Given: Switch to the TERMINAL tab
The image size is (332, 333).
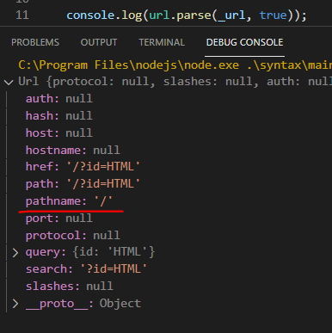Looking at the screenshot, I should (x=162, y=42).
